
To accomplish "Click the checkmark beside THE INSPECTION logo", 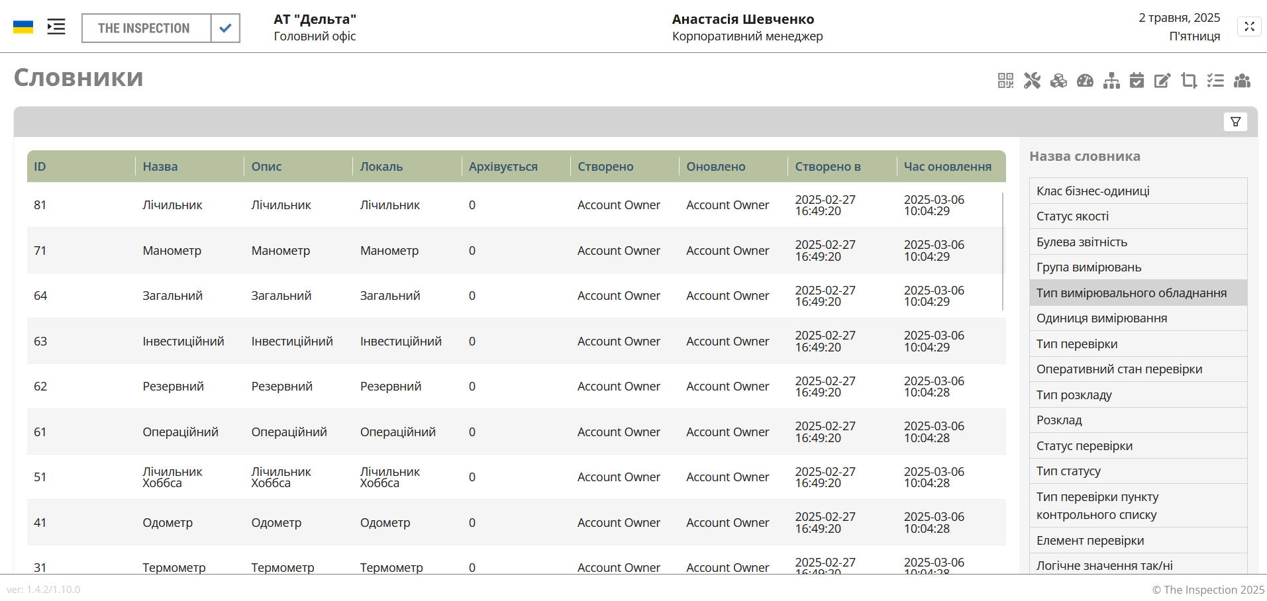I will [x=225, y=28].
